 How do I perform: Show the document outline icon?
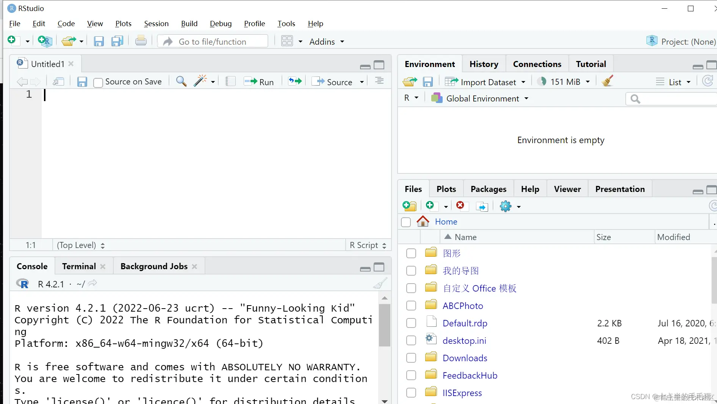(379, 81)
